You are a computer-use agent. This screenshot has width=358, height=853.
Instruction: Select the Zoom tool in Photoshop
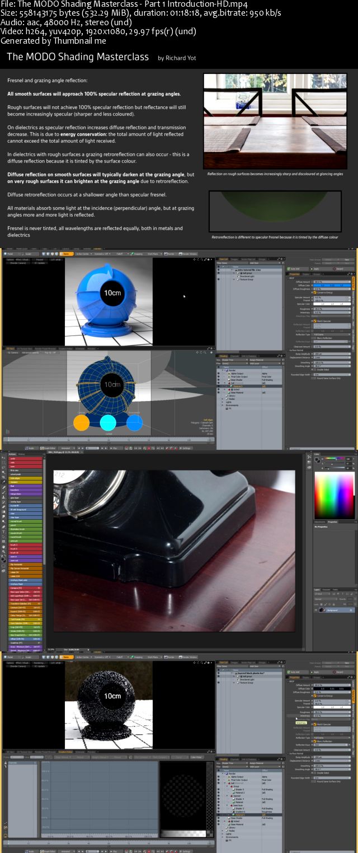[x=3, y=552]
